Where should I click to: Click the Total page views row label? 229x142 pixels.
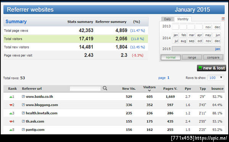pyautogui.click(x=16, y=31)
